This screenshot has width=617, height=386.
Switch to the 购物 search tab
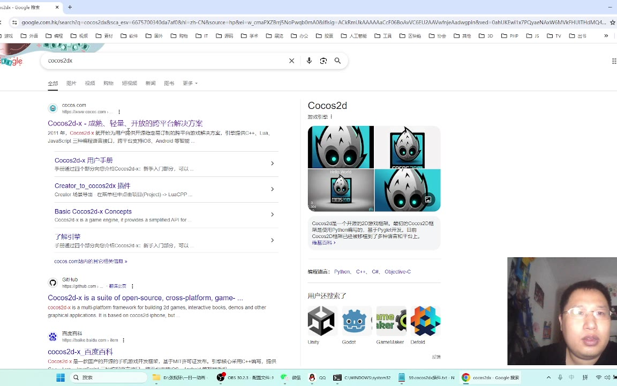[x=108, y=83]
